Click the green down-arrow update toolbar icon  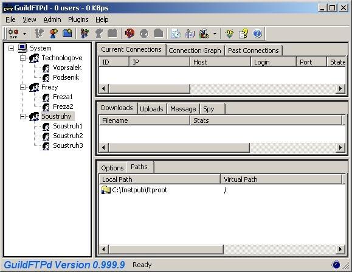[229, 33]
